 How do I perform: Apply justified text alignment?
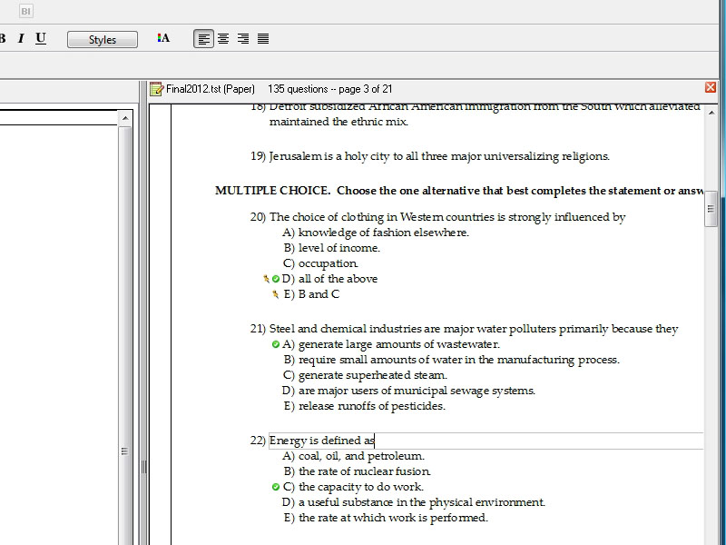click(263, 38)
